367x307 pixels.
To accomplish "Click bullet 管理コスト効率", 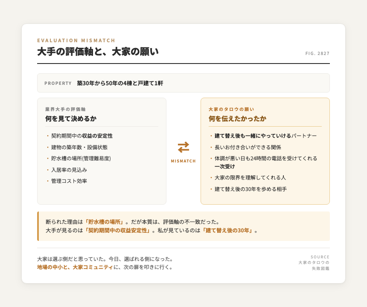I will point(69,181).
